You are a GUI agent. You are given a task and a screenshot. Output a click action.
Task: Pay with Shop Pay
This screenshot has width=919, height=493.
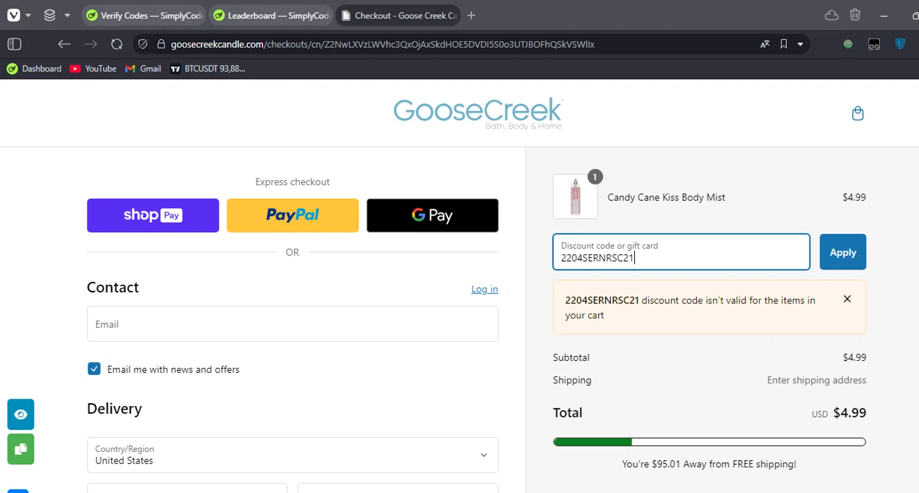153,216
